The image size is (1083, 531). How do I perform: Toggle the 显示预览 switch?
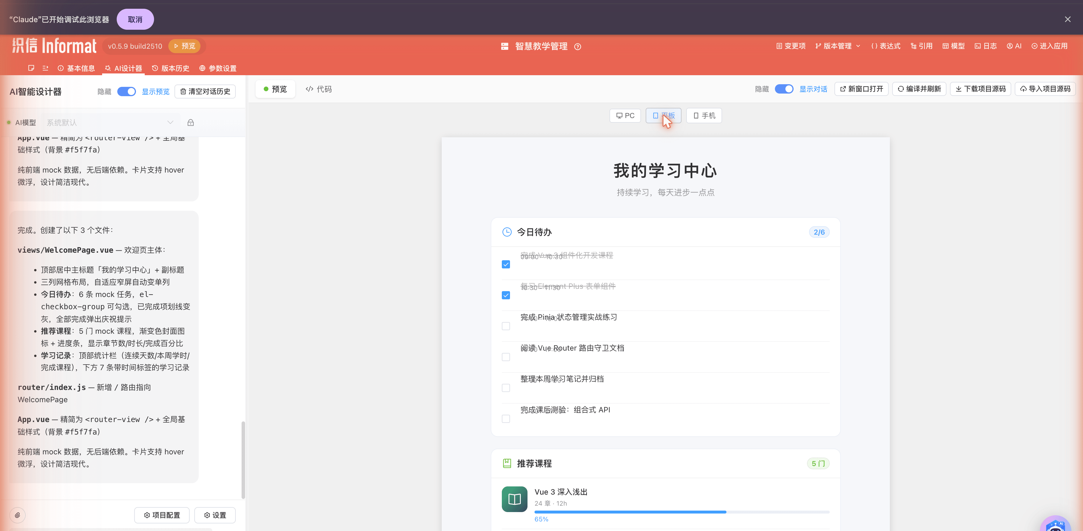[x=127, y=92]
